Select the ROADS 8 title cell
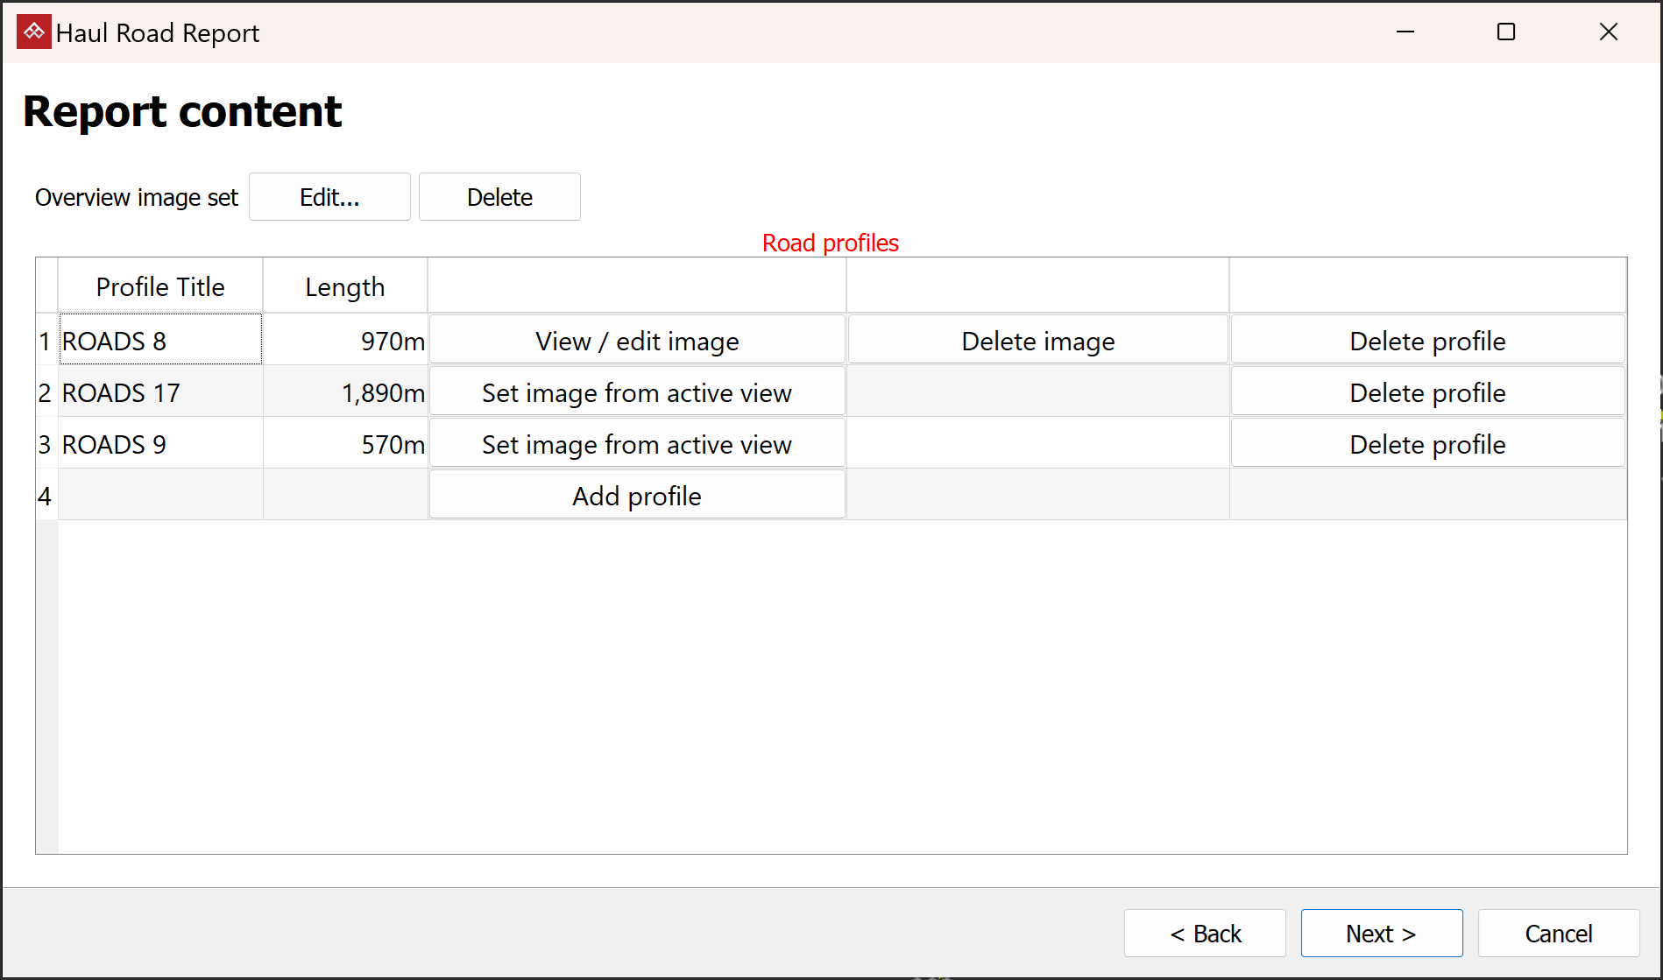Image resolution: width=1663 pixels, height=980 pixels. tap(160, 341)
